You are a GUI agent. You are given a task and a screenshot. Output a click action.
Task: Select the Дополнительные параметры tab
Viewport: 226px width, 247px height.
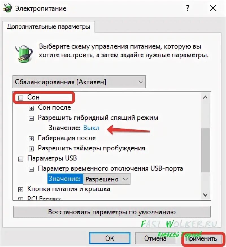(x=49, y=27)
